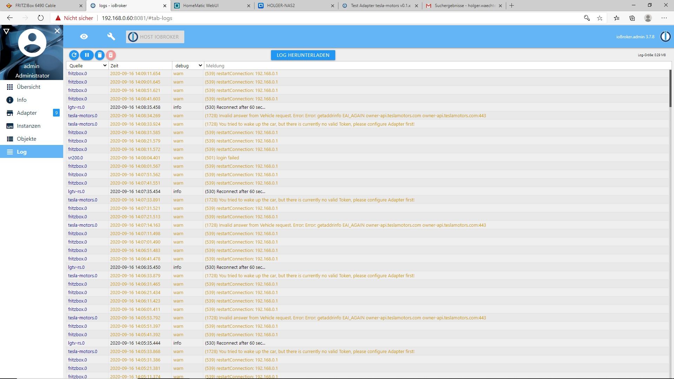Delete log file with the red trash icon
This screenshot has width=674, height=379.
[111, 55]
